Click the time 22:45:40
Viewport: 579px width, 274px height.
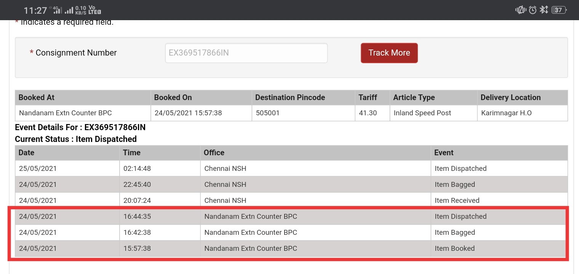pos(137,185)
